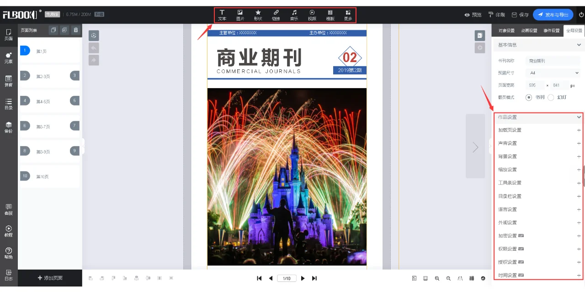
Task: Go to the first page
Action: point(259,278)
